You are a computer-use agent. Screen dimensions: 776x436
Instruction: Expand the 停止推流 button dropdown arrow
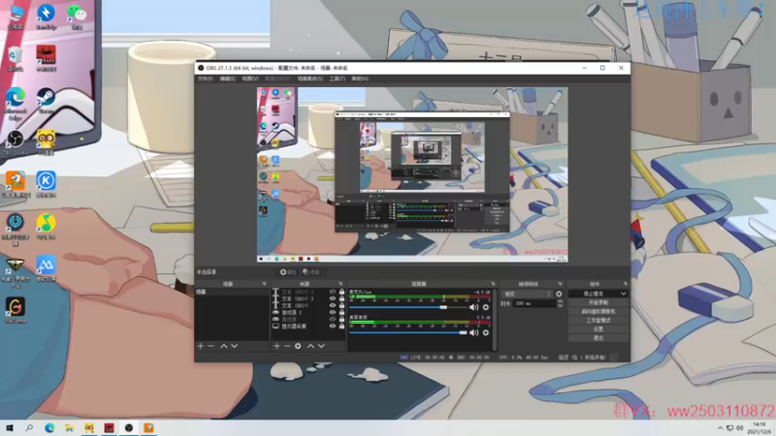pos(623,294)
